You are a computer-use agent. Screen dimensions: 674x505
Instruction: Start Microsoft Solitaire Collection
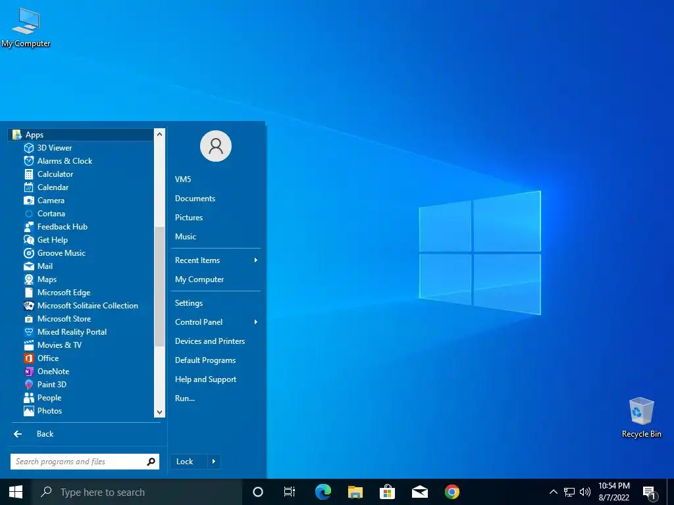[x=81, y=306]
